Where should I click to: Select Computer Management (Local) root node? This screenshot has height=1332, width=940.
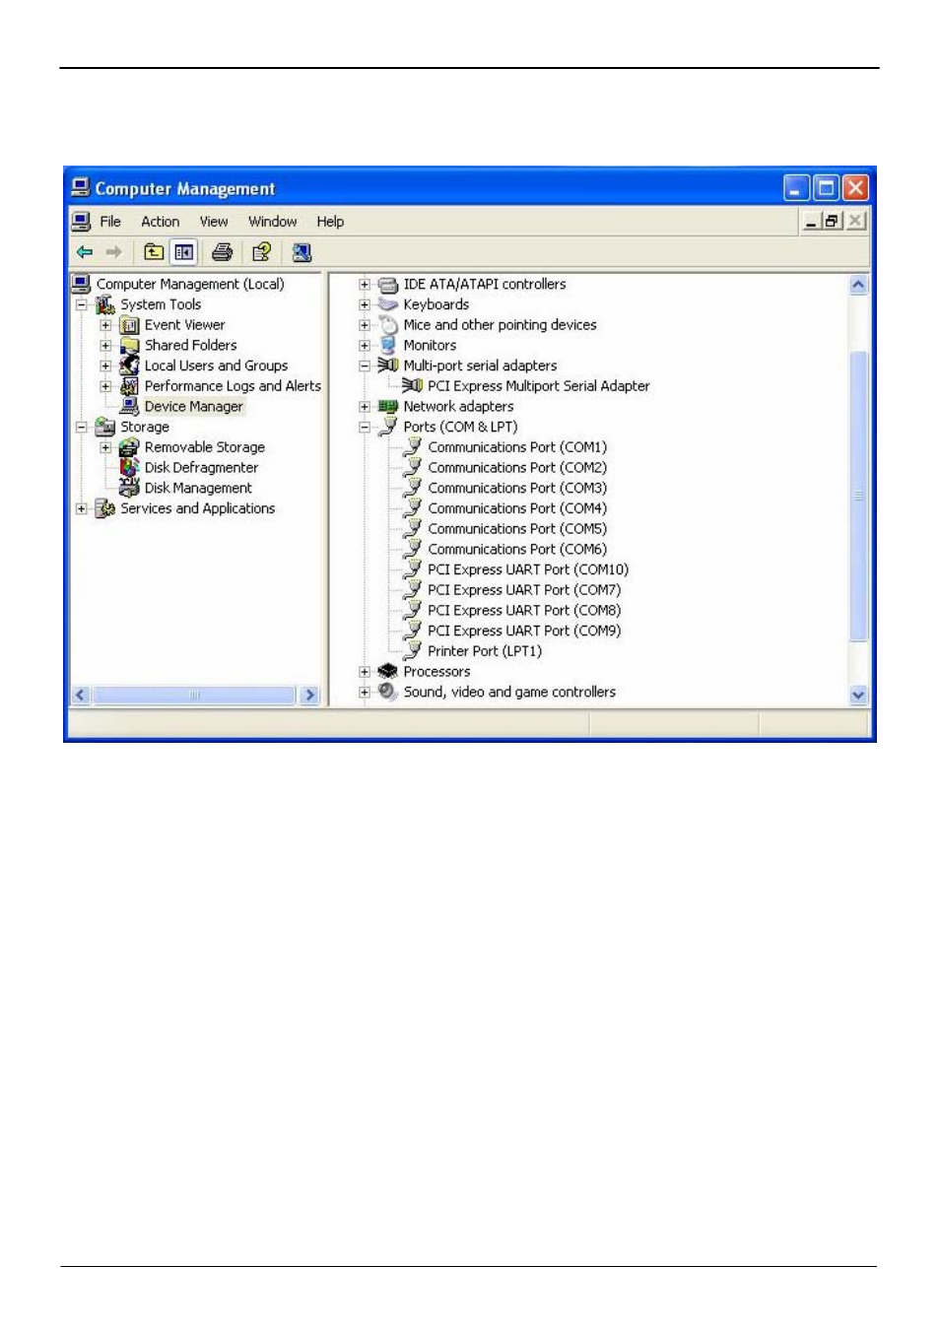tap(190, 284)
